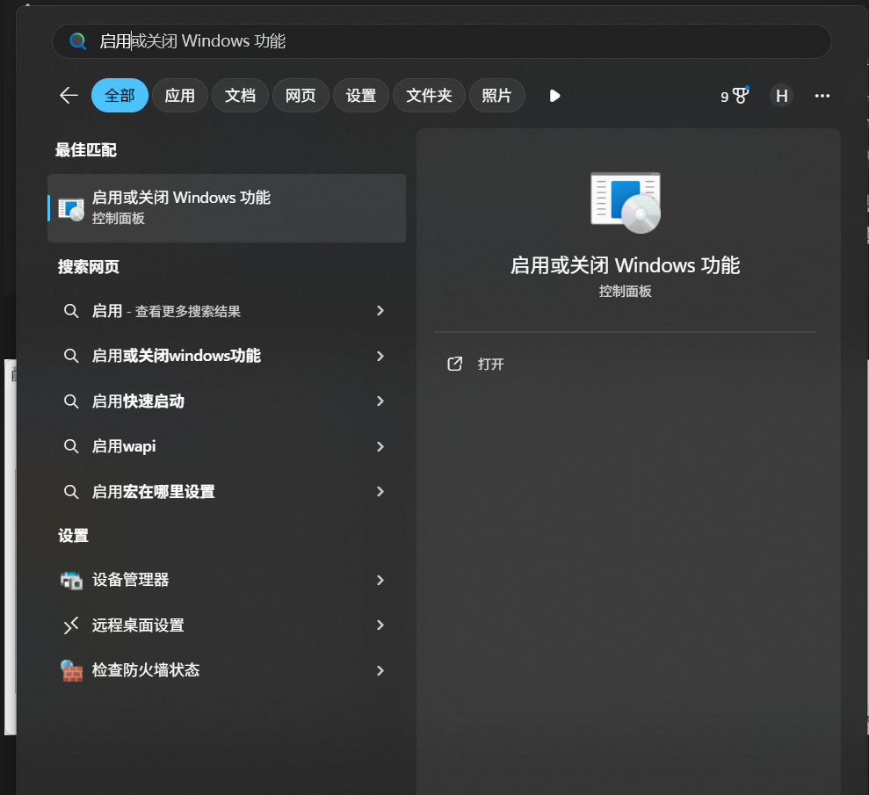Open 检查防火墙状态 settings result

227,670
